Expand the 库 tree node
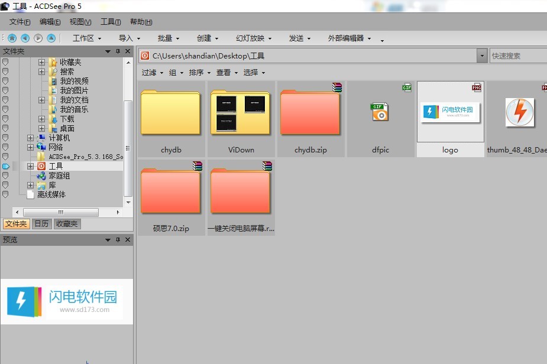 31,185
